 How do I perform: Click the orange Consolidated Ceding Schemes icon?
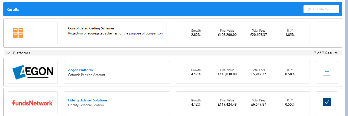click(x=18, y=33)
